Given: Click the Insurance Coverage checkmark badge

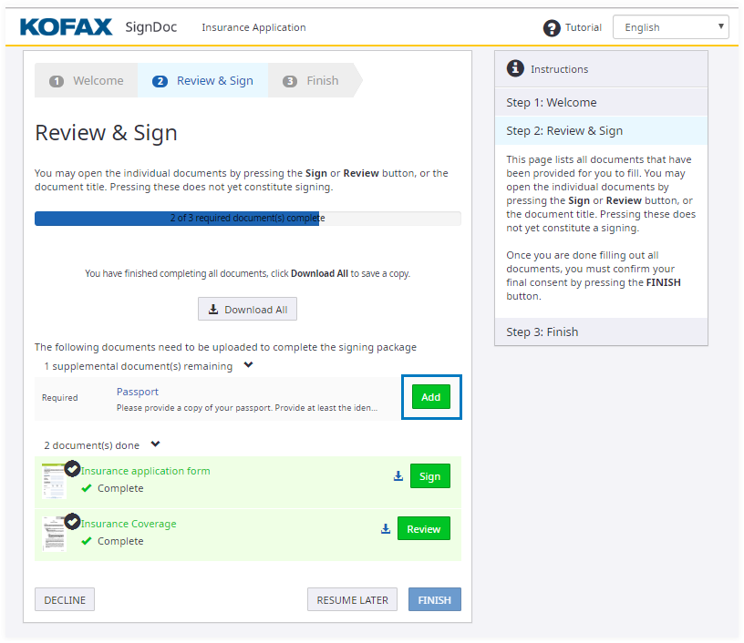Looking at the screenshot, I should coord(72,522).
